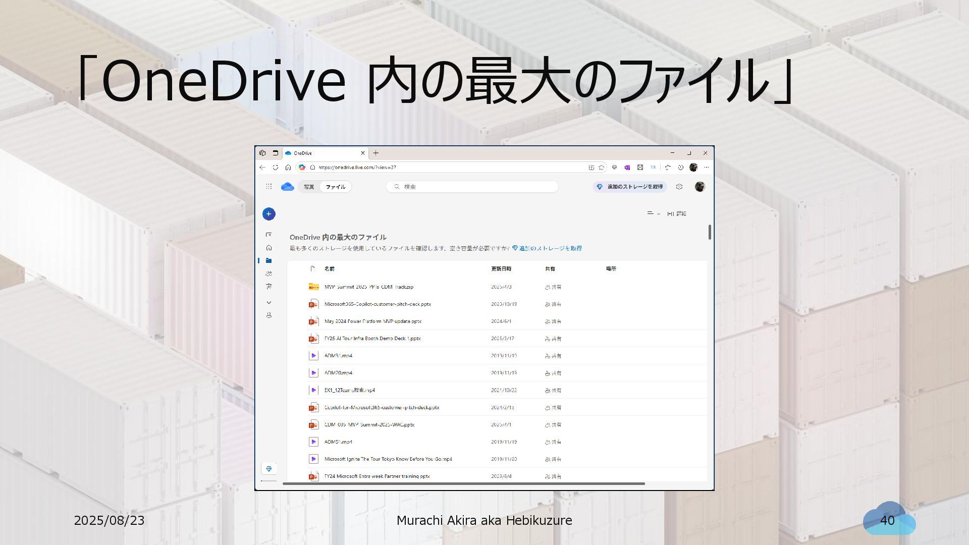Click the browser back arrow
969x545 pixels.
262,168
